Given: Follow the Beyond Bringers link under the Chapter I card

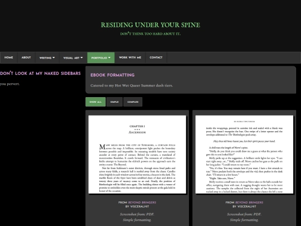Looking at the screenshot, I should (142, 203).
